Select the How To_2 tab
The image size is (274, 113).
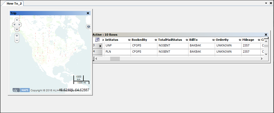[x=14, y=3]
